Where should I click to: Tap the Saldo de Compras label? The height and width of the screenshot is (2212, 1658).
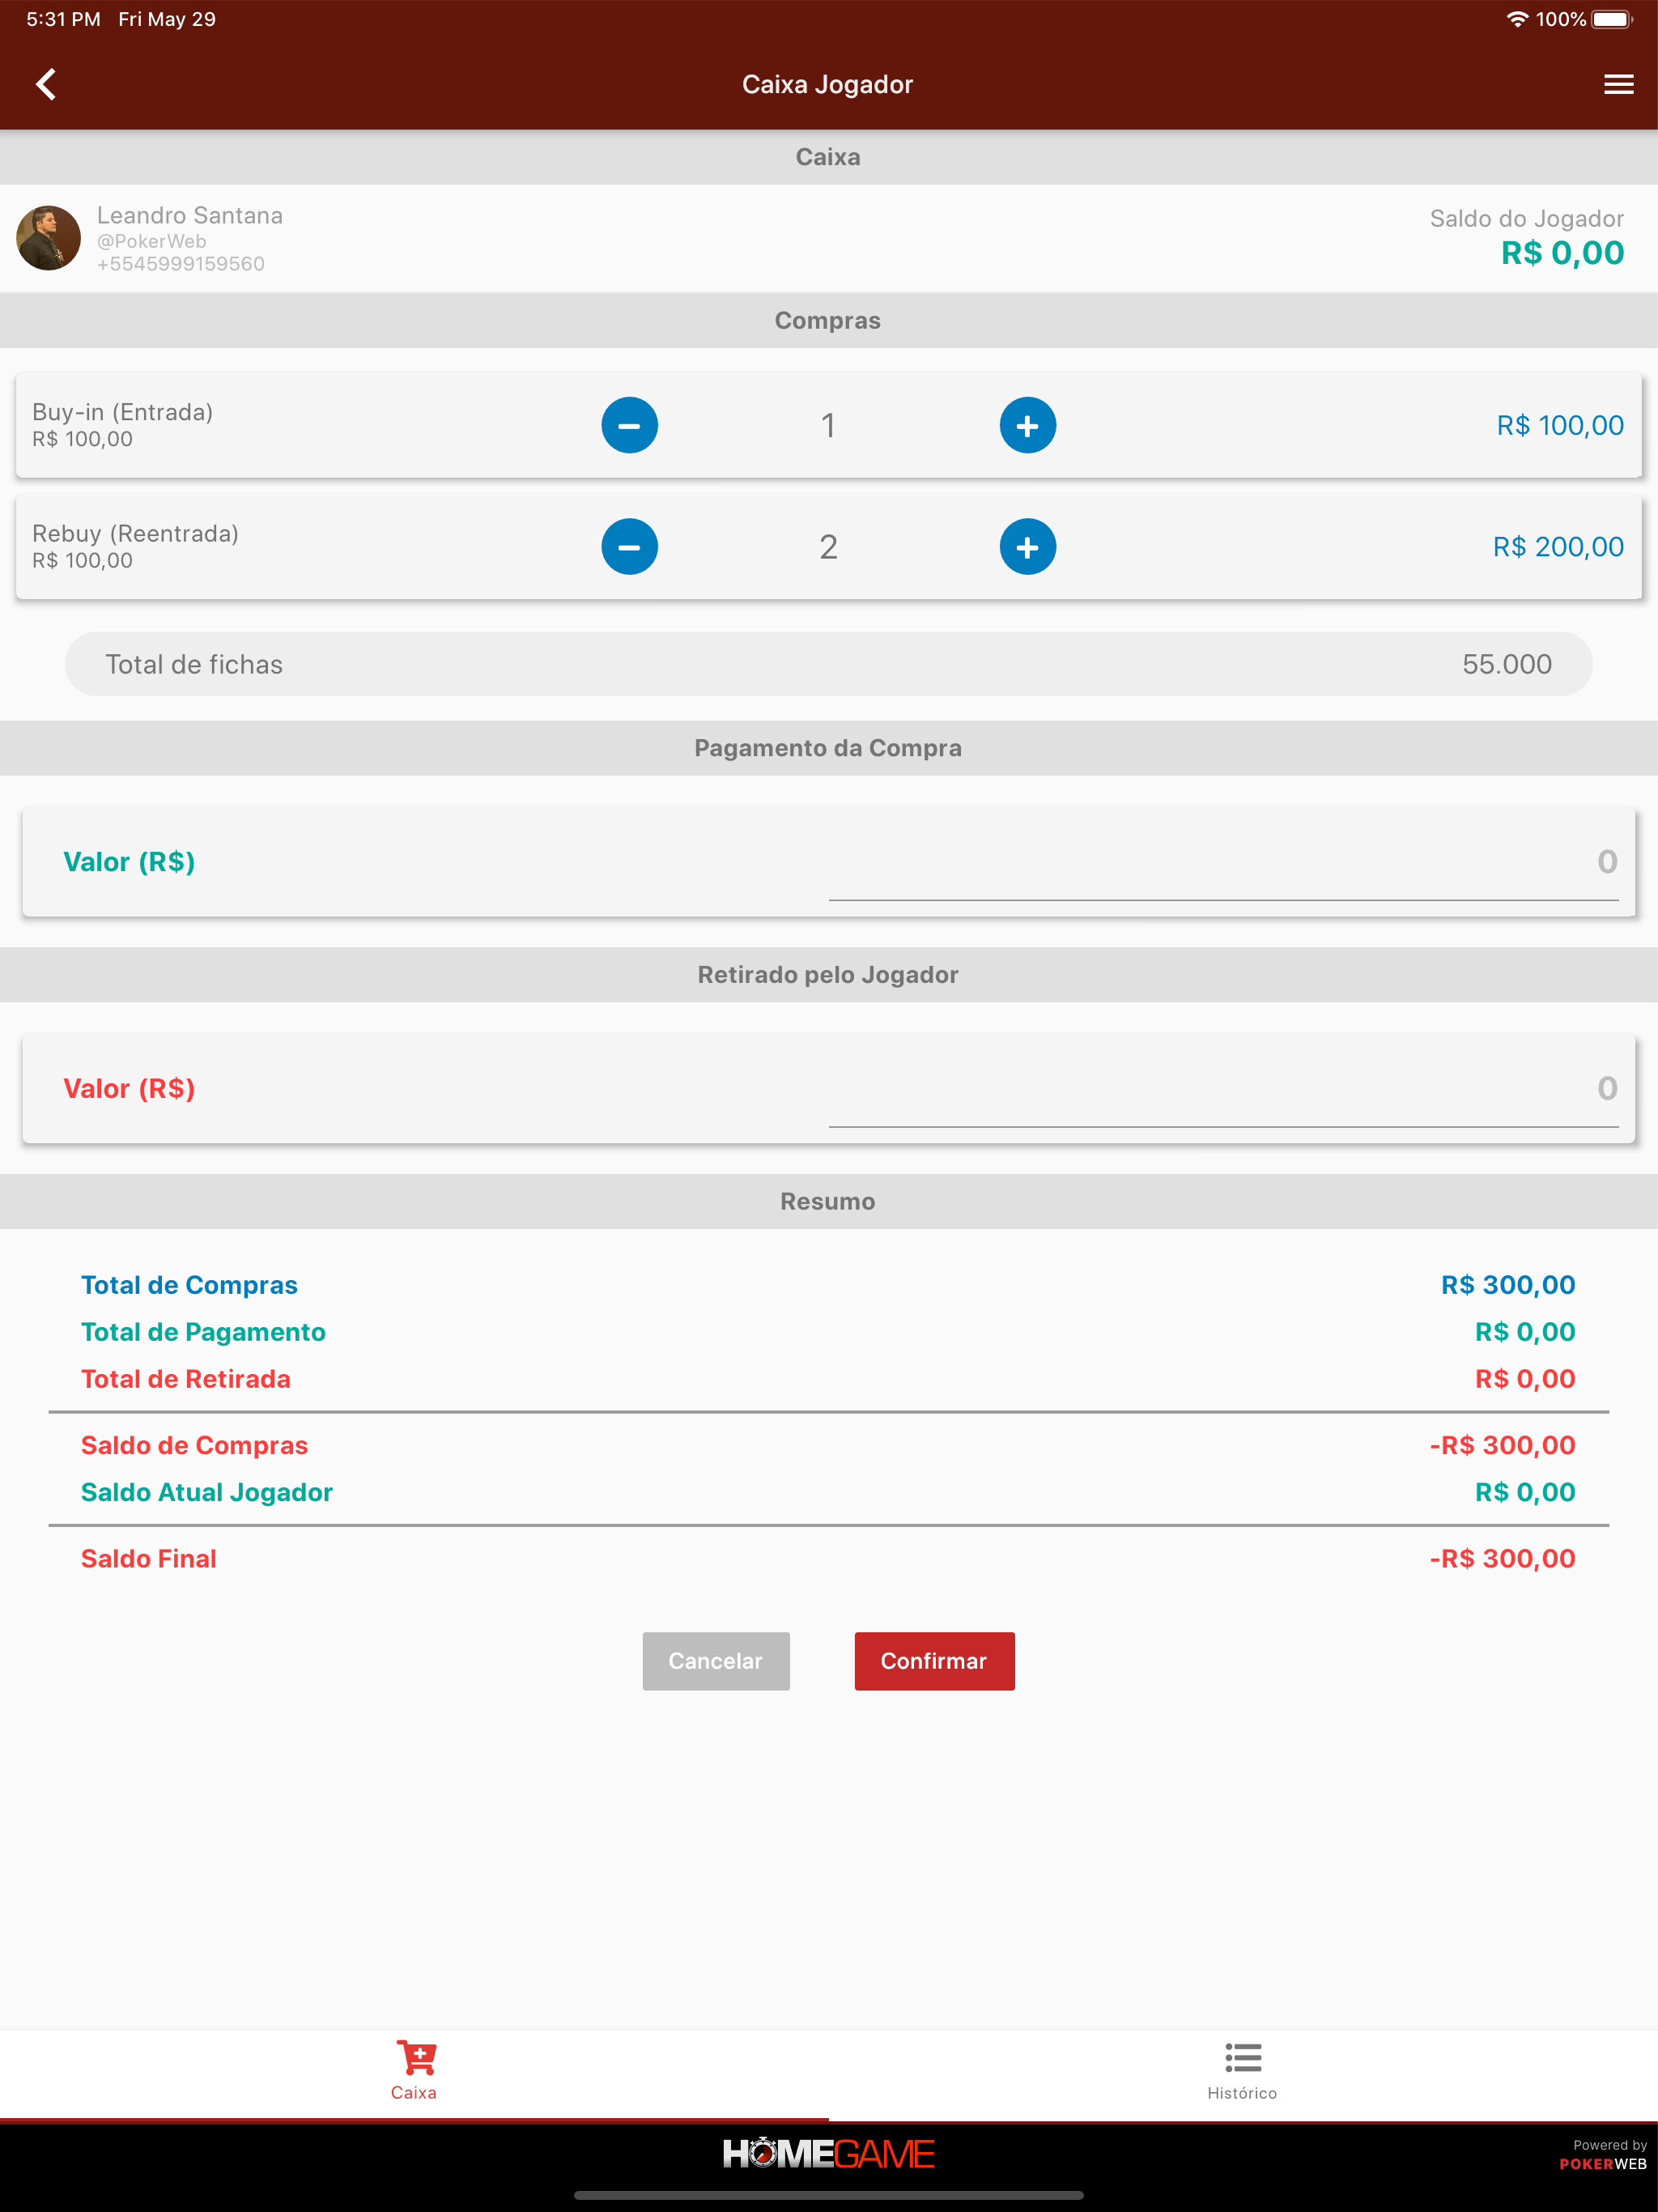[x=194, y=1445]
